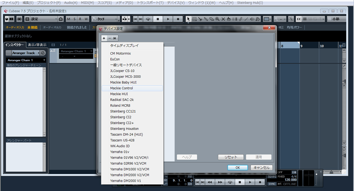The width and height of the screenshot is (354, 191).
Task: Open the color selector dropdown
Action: tap(268, 19)
